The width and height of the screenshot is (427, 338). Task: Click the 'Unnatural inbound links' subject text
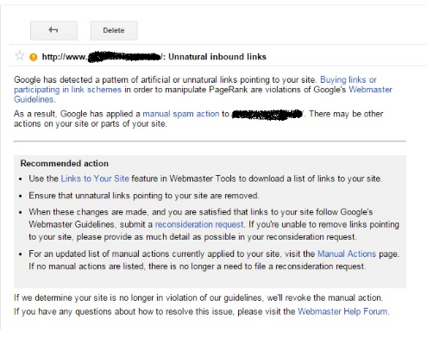coord(217,57)
